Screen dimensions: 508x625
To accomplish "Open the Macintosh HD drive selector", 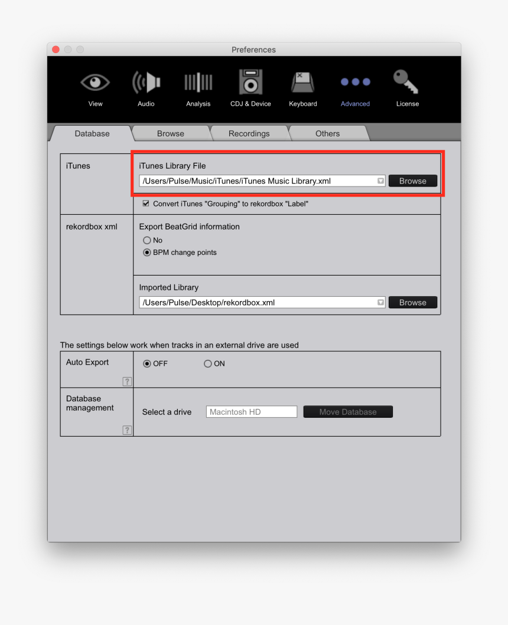I will (x=251, y=411).
